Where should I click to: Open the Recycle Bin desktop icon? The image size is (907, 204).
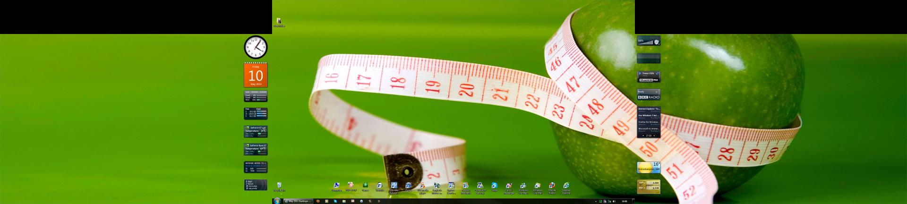click(279, 186)
